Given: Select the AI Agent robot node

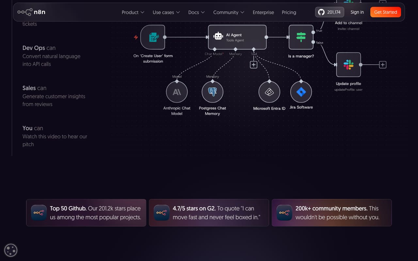Looking at the screenshot, I should click(x=237, y=37).
